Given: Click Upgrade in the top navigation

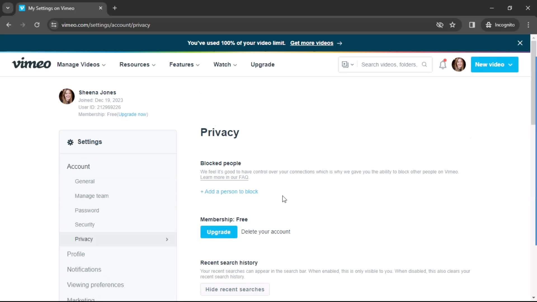Looking at the screenshot, I should coord(263,65).
